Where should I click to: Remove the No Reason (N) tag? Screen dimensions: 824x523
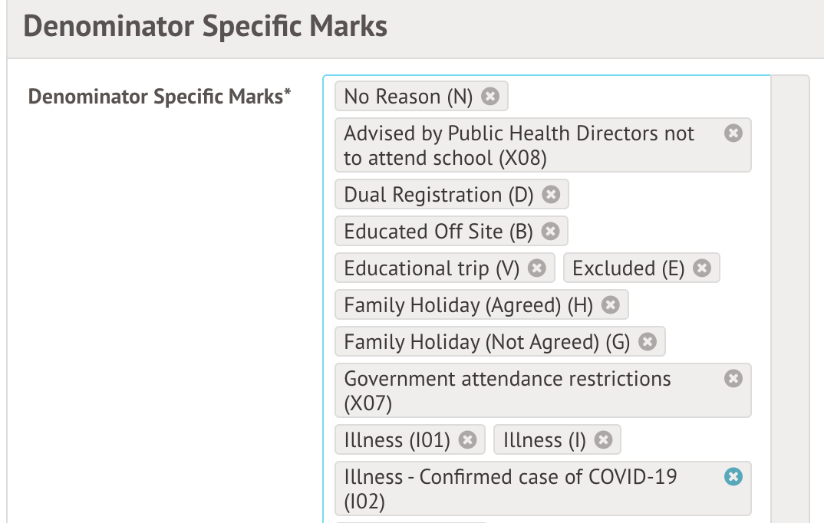[490, 97]
